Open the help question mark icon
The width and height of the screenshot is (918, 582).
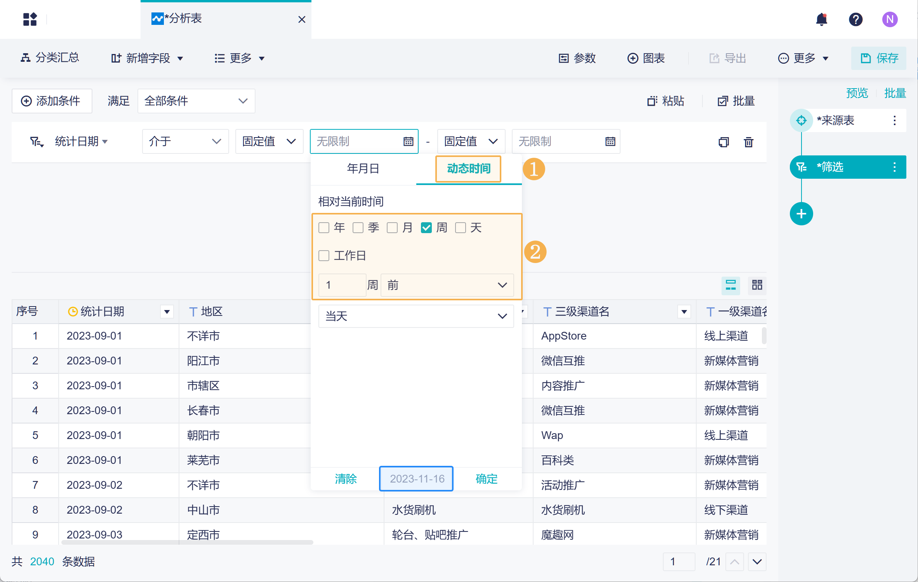855,19
